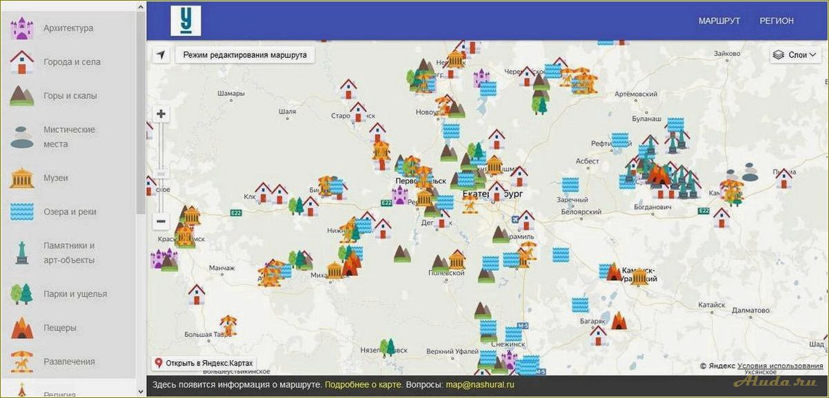Select the Мистические места stones icon
Screen dimensions: 829x398
point(22,137)
